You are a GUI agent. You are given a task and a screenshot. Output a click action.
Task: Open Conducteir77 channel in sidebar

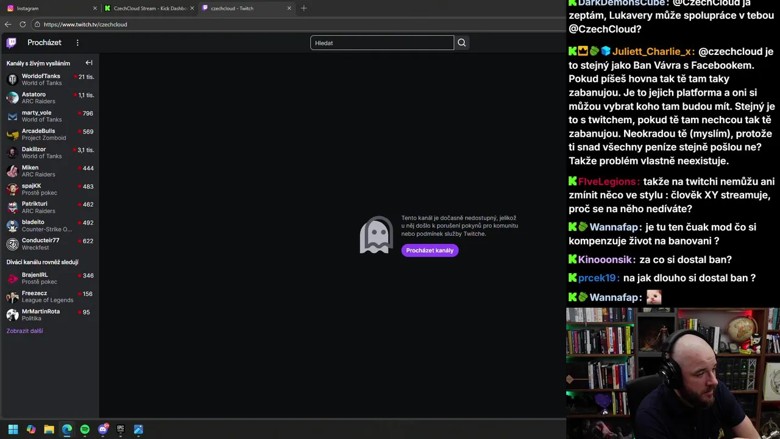(x=49, y=244)
